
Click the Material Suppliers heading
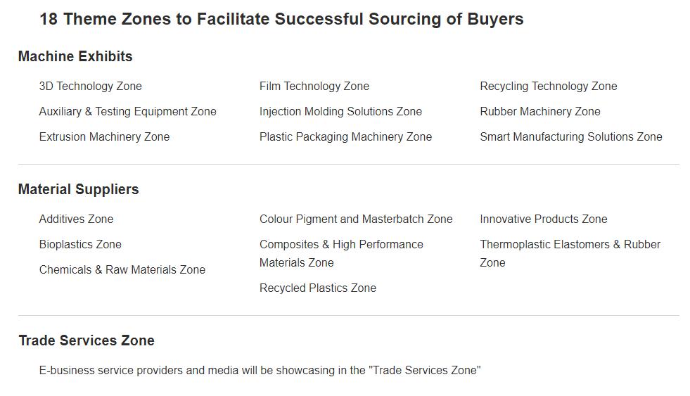[78, 189]
